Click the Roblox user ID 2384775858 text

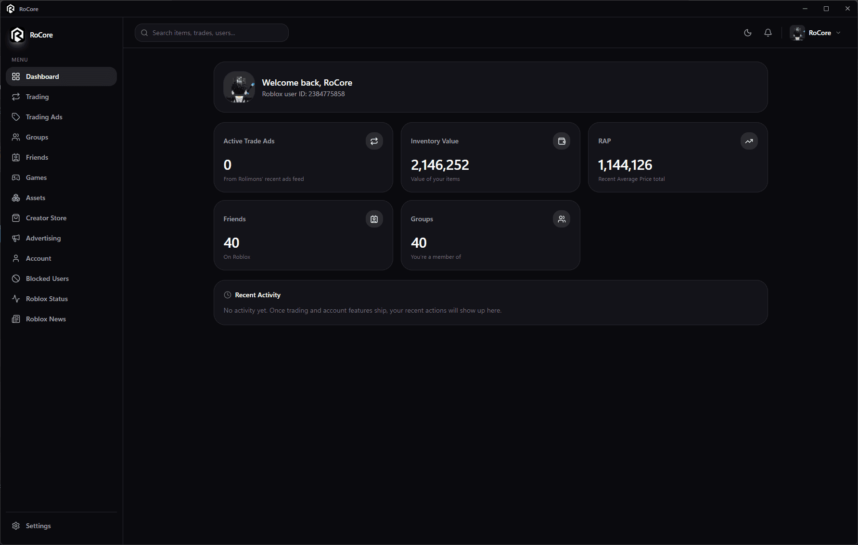coord(303,94)
